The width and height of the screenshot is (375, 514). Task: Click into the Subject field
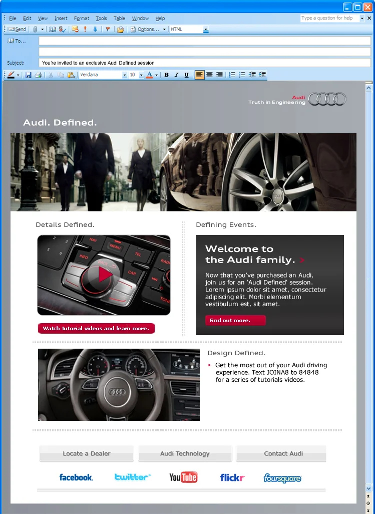pos(205,63)
